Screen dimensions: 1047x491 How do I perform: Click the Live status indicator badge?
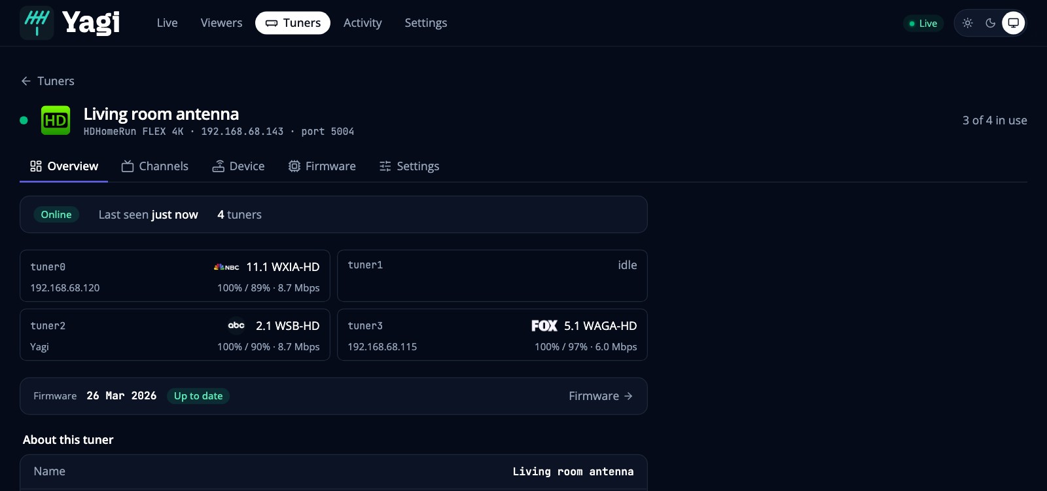[923, 24]
